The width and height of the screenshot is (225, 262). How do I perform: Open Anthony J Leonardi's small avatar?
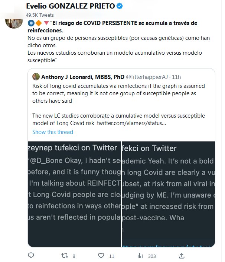(36, 77)
